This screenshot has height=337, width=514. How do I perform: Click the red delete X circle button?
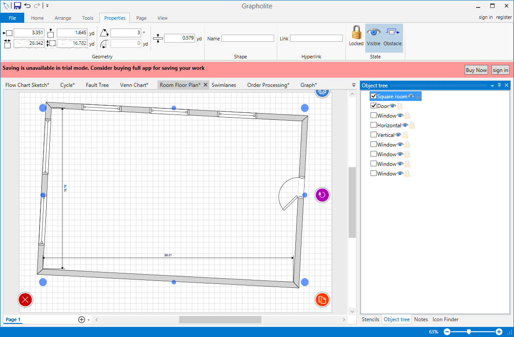click(25, 299)
